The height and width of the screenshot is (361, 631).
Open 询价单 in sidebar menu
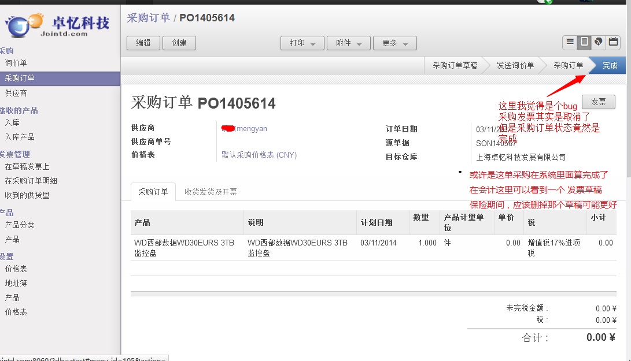click(x=16, y=63)
